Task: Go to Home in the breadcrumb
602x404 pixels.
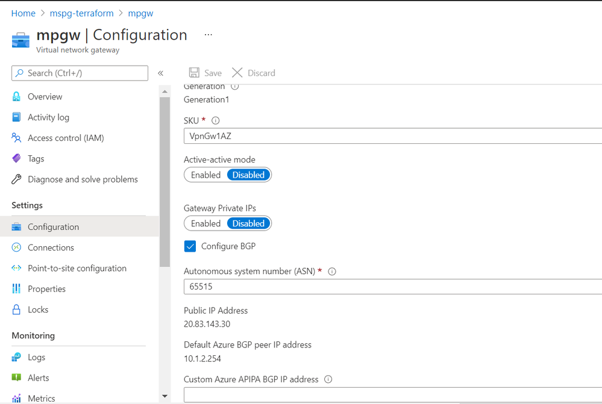Action: [24, 13]
